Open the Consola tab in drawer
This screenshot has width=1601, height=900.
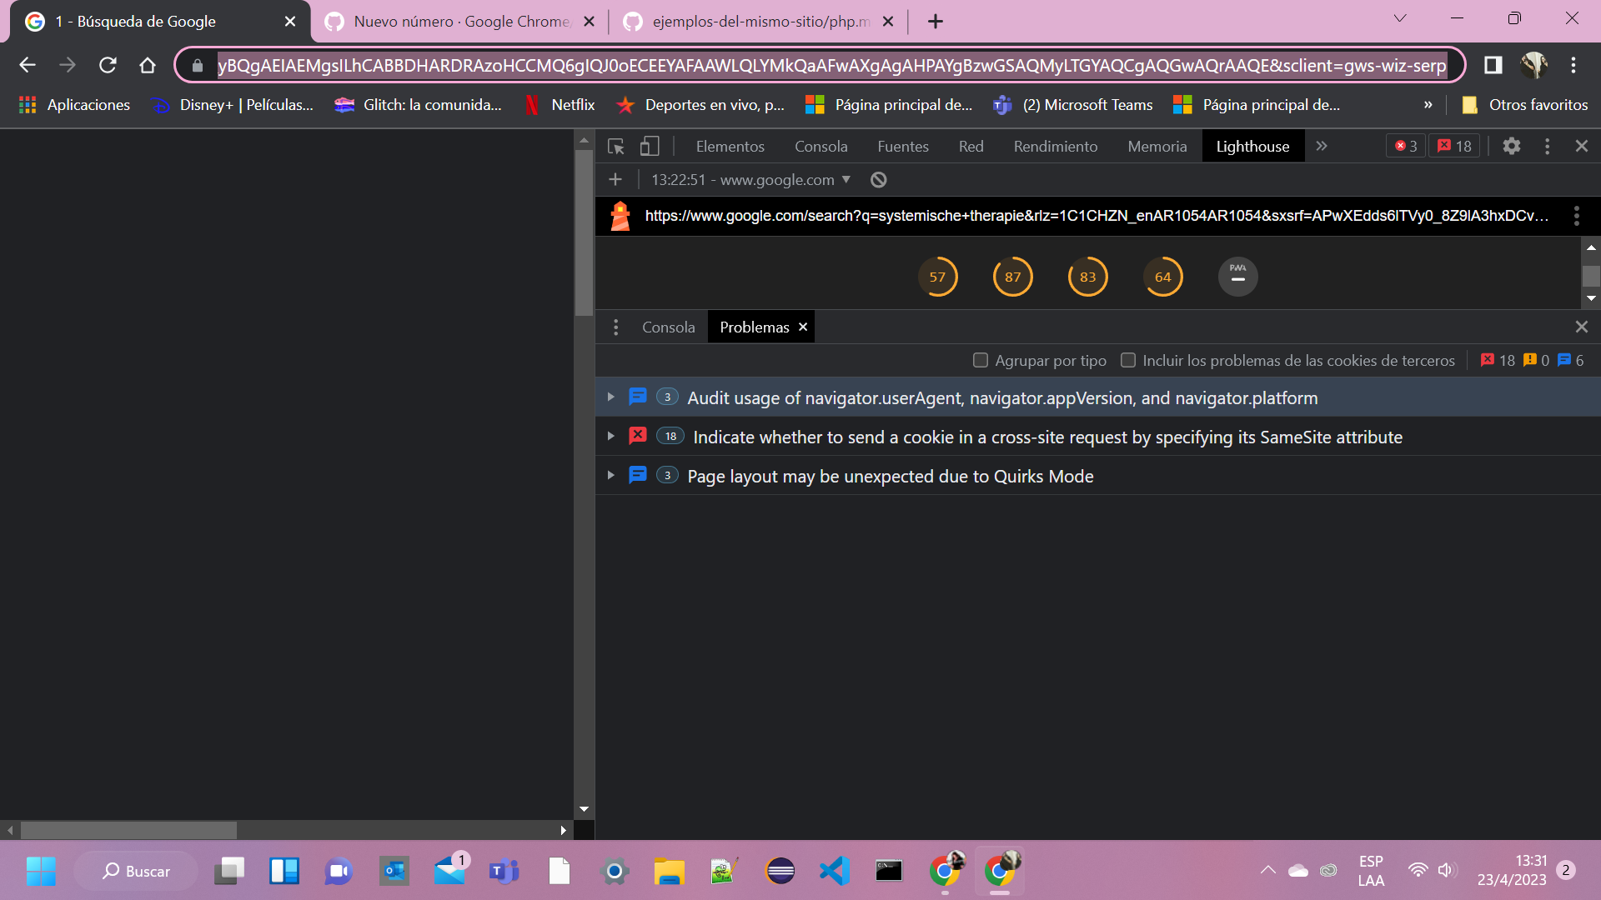(668, 327)
